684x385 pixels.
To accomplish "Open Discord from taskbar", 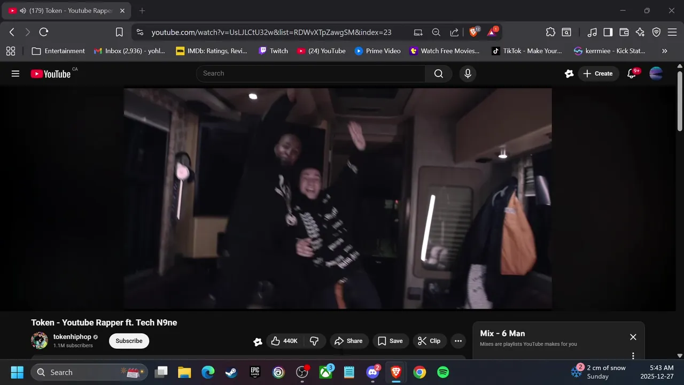I will coord(372,372).
